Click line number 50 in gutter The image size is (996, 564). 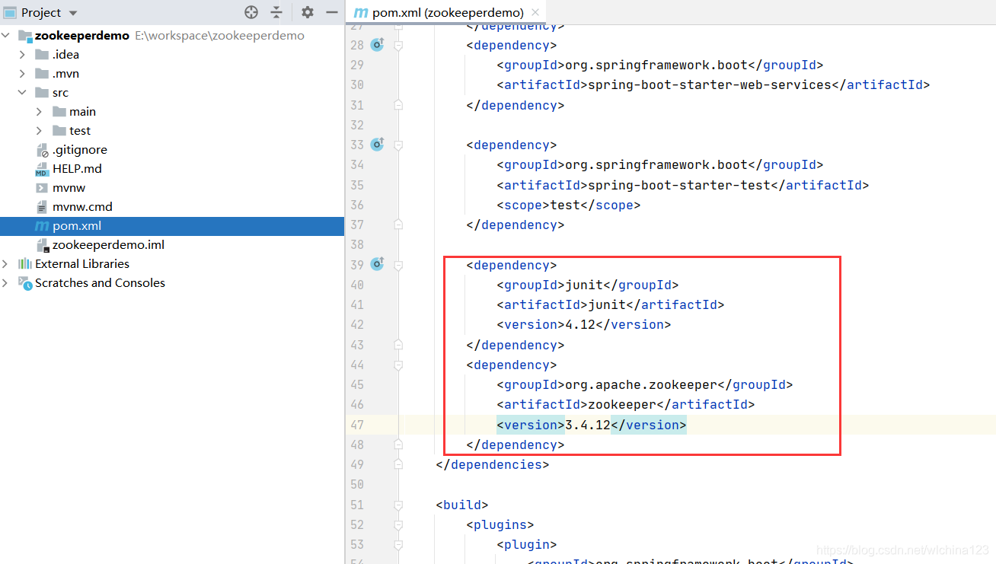tap(357, 484)
